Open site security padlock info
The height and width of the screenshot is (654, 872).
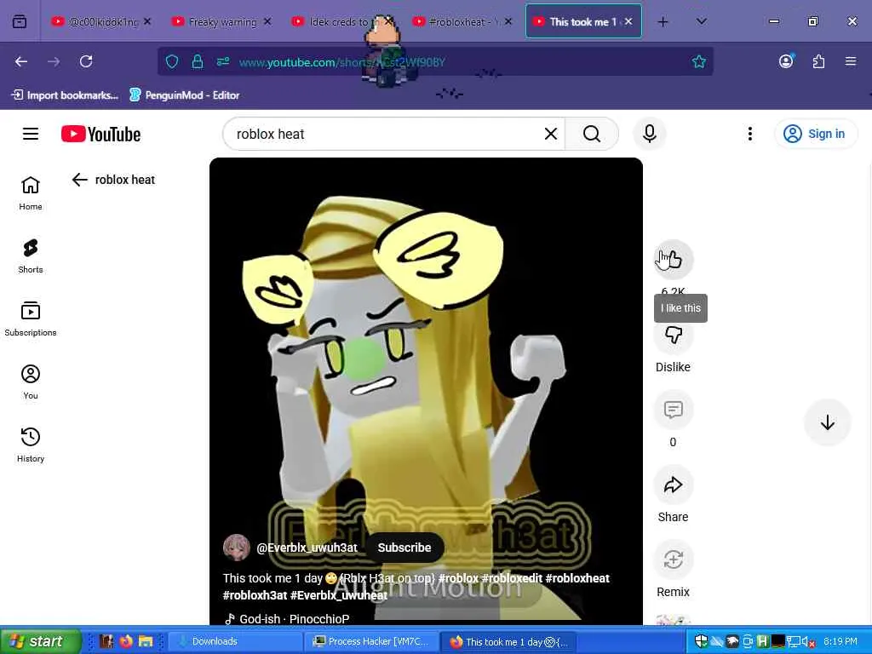coord(198,61)
